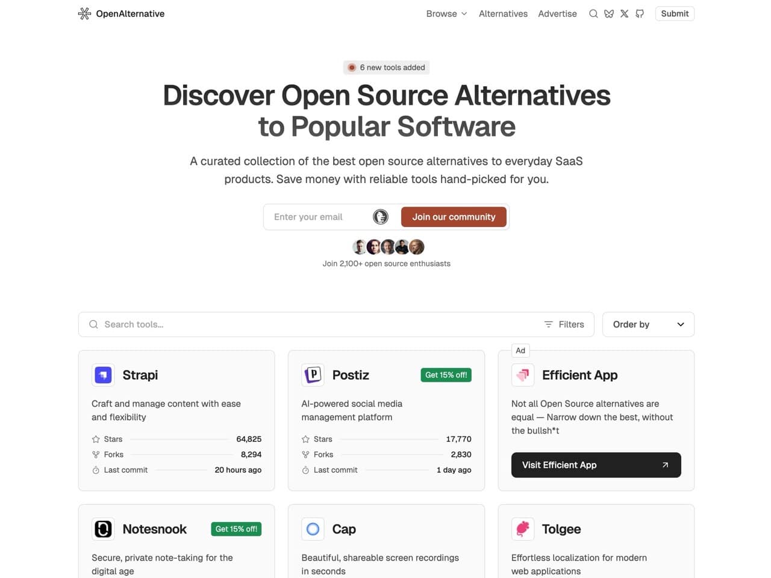Click the red dot in new tools badge
Image resolution: width=771 pixels, height=578 pixels.
(x=352, y=67)
